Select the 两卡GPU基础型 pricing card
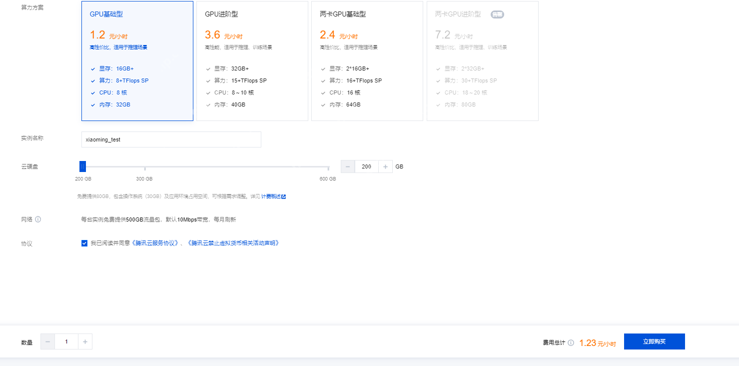 (367, 61)
